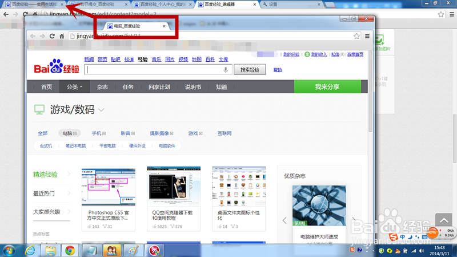
Task: Reload the page in the front Chrome window
Action: click(52, 36)
